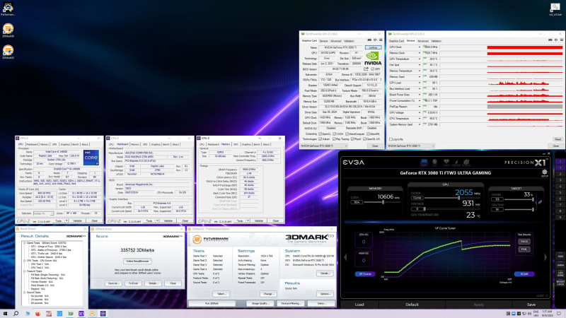Toggle the DirectCompute checkbox in GPU-Z
This screenshot has width=566, height=318.
(x=347, y=134)
